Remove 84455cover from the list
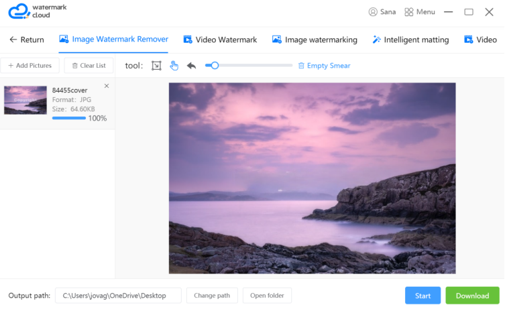505x309 pixels. pos(107,86)
